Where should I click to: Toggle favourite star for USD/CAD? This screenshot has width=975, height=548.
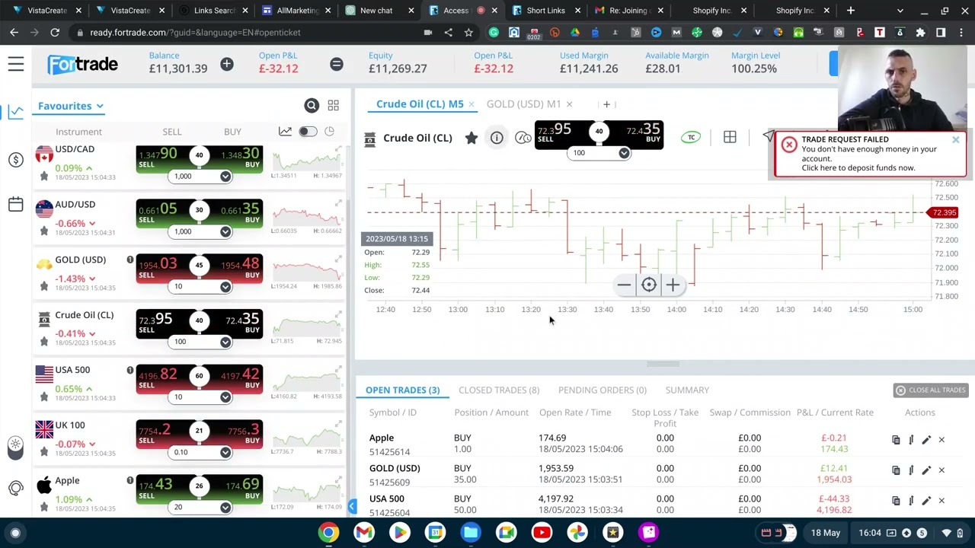click(43, 177)
